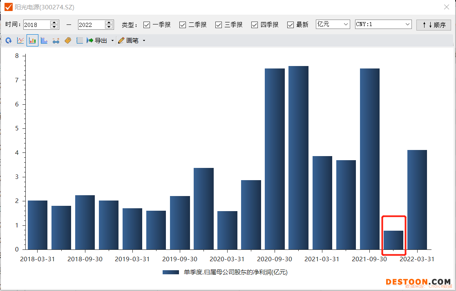Click the orange tag label icon
Image resolution: width=456 pixels, height=291 pixels.
coord(68,41)
